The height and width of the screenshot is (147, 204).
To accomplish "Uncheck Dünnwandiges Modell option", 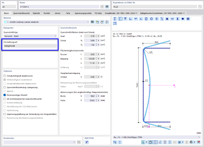I will [x=5, y=95].
